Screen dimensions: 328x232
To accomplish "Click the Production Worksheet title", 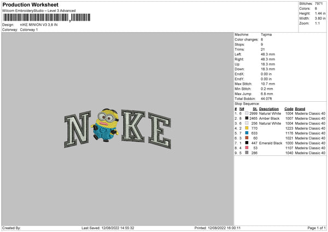I will 30,5.
